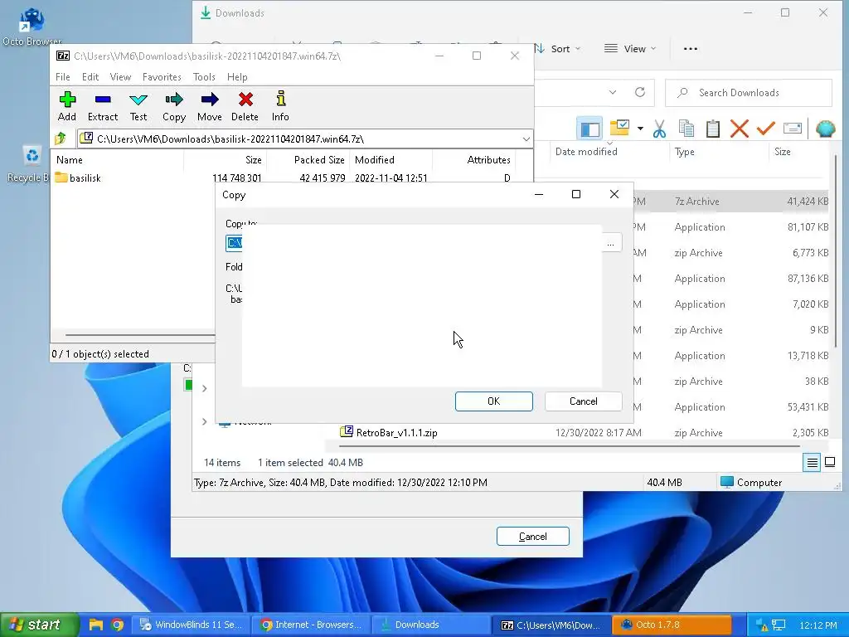Open the 7-Zip Edit menu
The height and width of the screenshot is (637, 849).
(x=90, y=77)
